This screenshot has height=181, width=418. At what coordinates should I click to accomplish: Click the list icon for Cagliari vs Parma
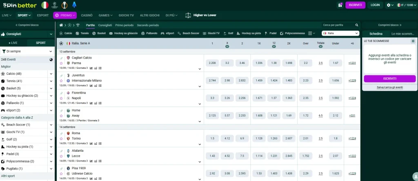(x=100, y=68)
